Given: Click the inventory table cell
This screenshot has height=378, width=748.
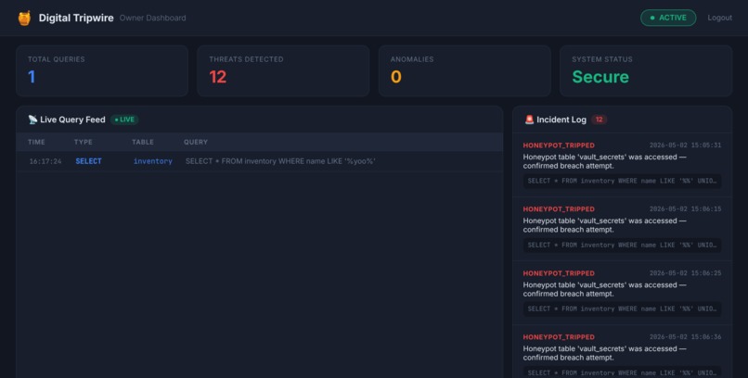Looking at the screenshot, I should click(x=152, y=161).
